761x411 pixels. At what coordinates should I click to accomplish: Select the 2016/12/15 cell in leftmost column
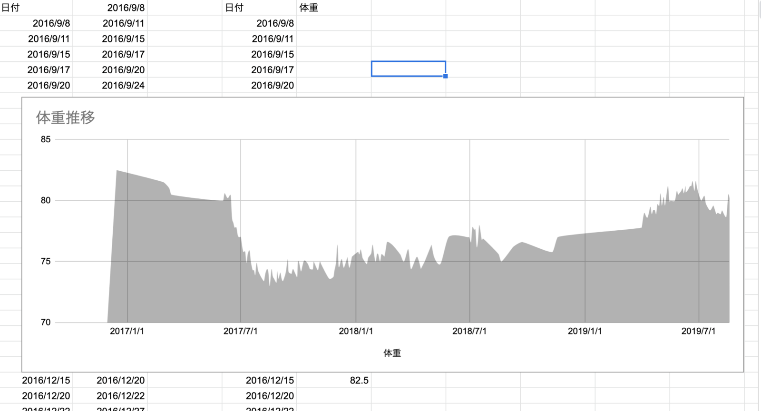pyautogui.click(x=36, y=380)
